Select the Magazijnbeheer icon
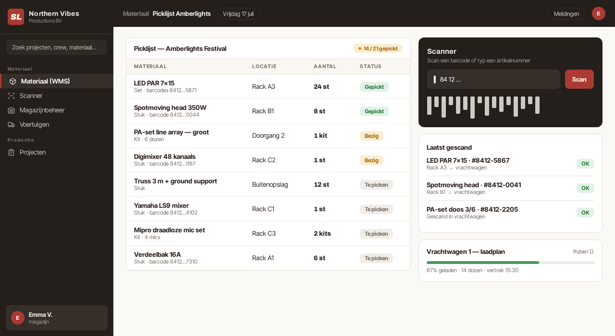615x336 pixels. pos(12,110)
